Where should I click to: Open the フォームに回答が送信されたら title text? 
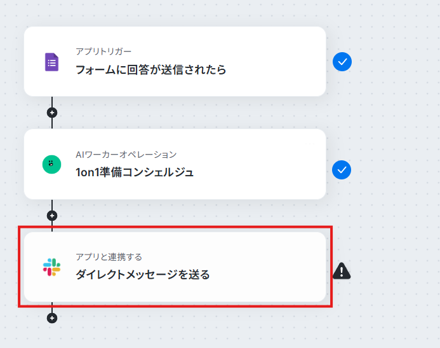(x=151, y=69)
